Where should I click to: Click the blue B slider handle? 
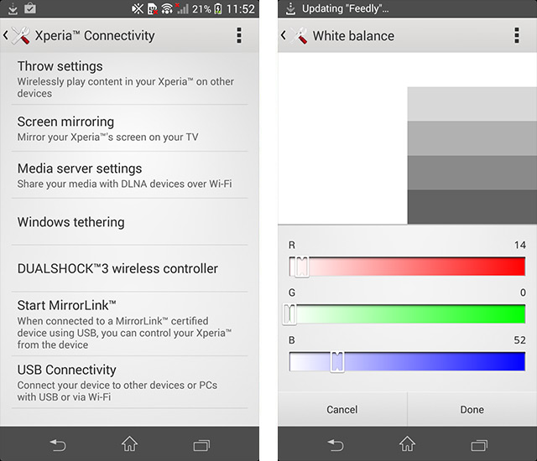pyautogui.click(x=337, y=362)
